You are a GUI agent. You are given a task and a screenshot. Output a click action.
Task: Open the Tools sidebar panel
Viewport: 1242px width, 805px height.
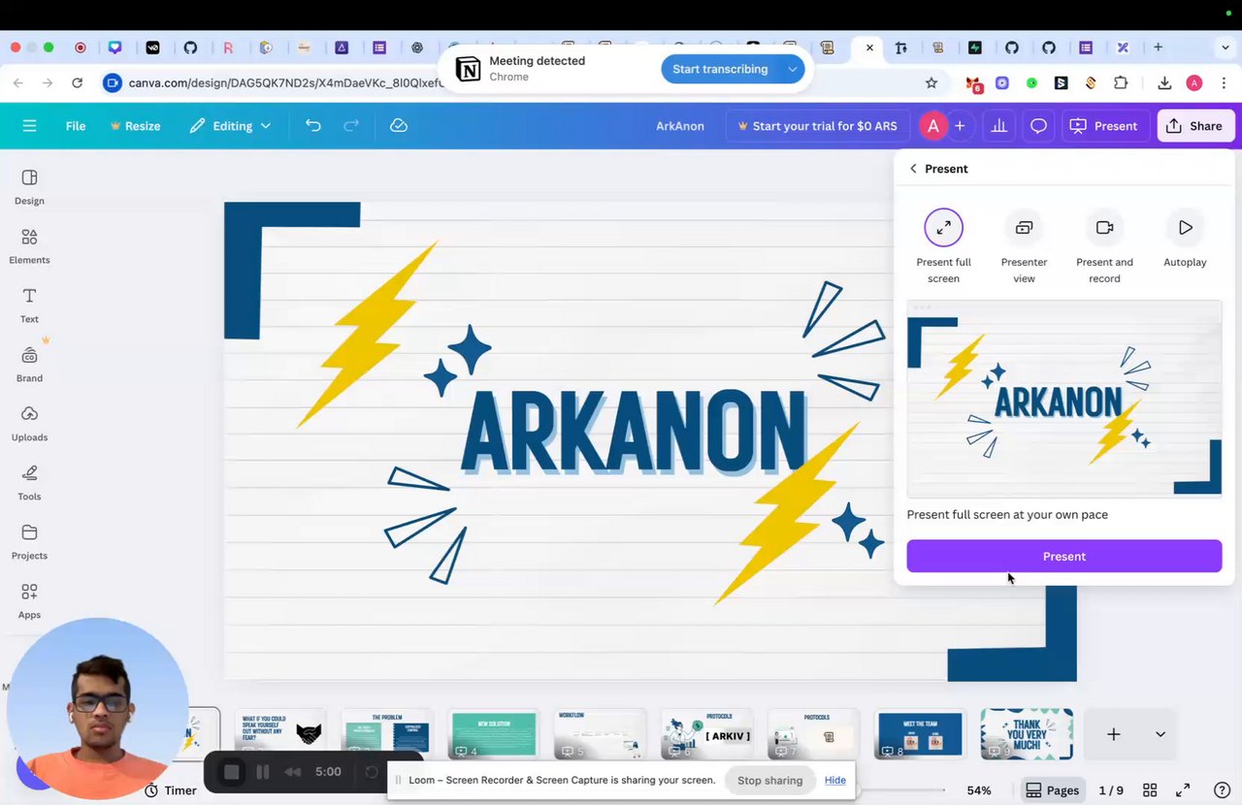pos(29,483)
